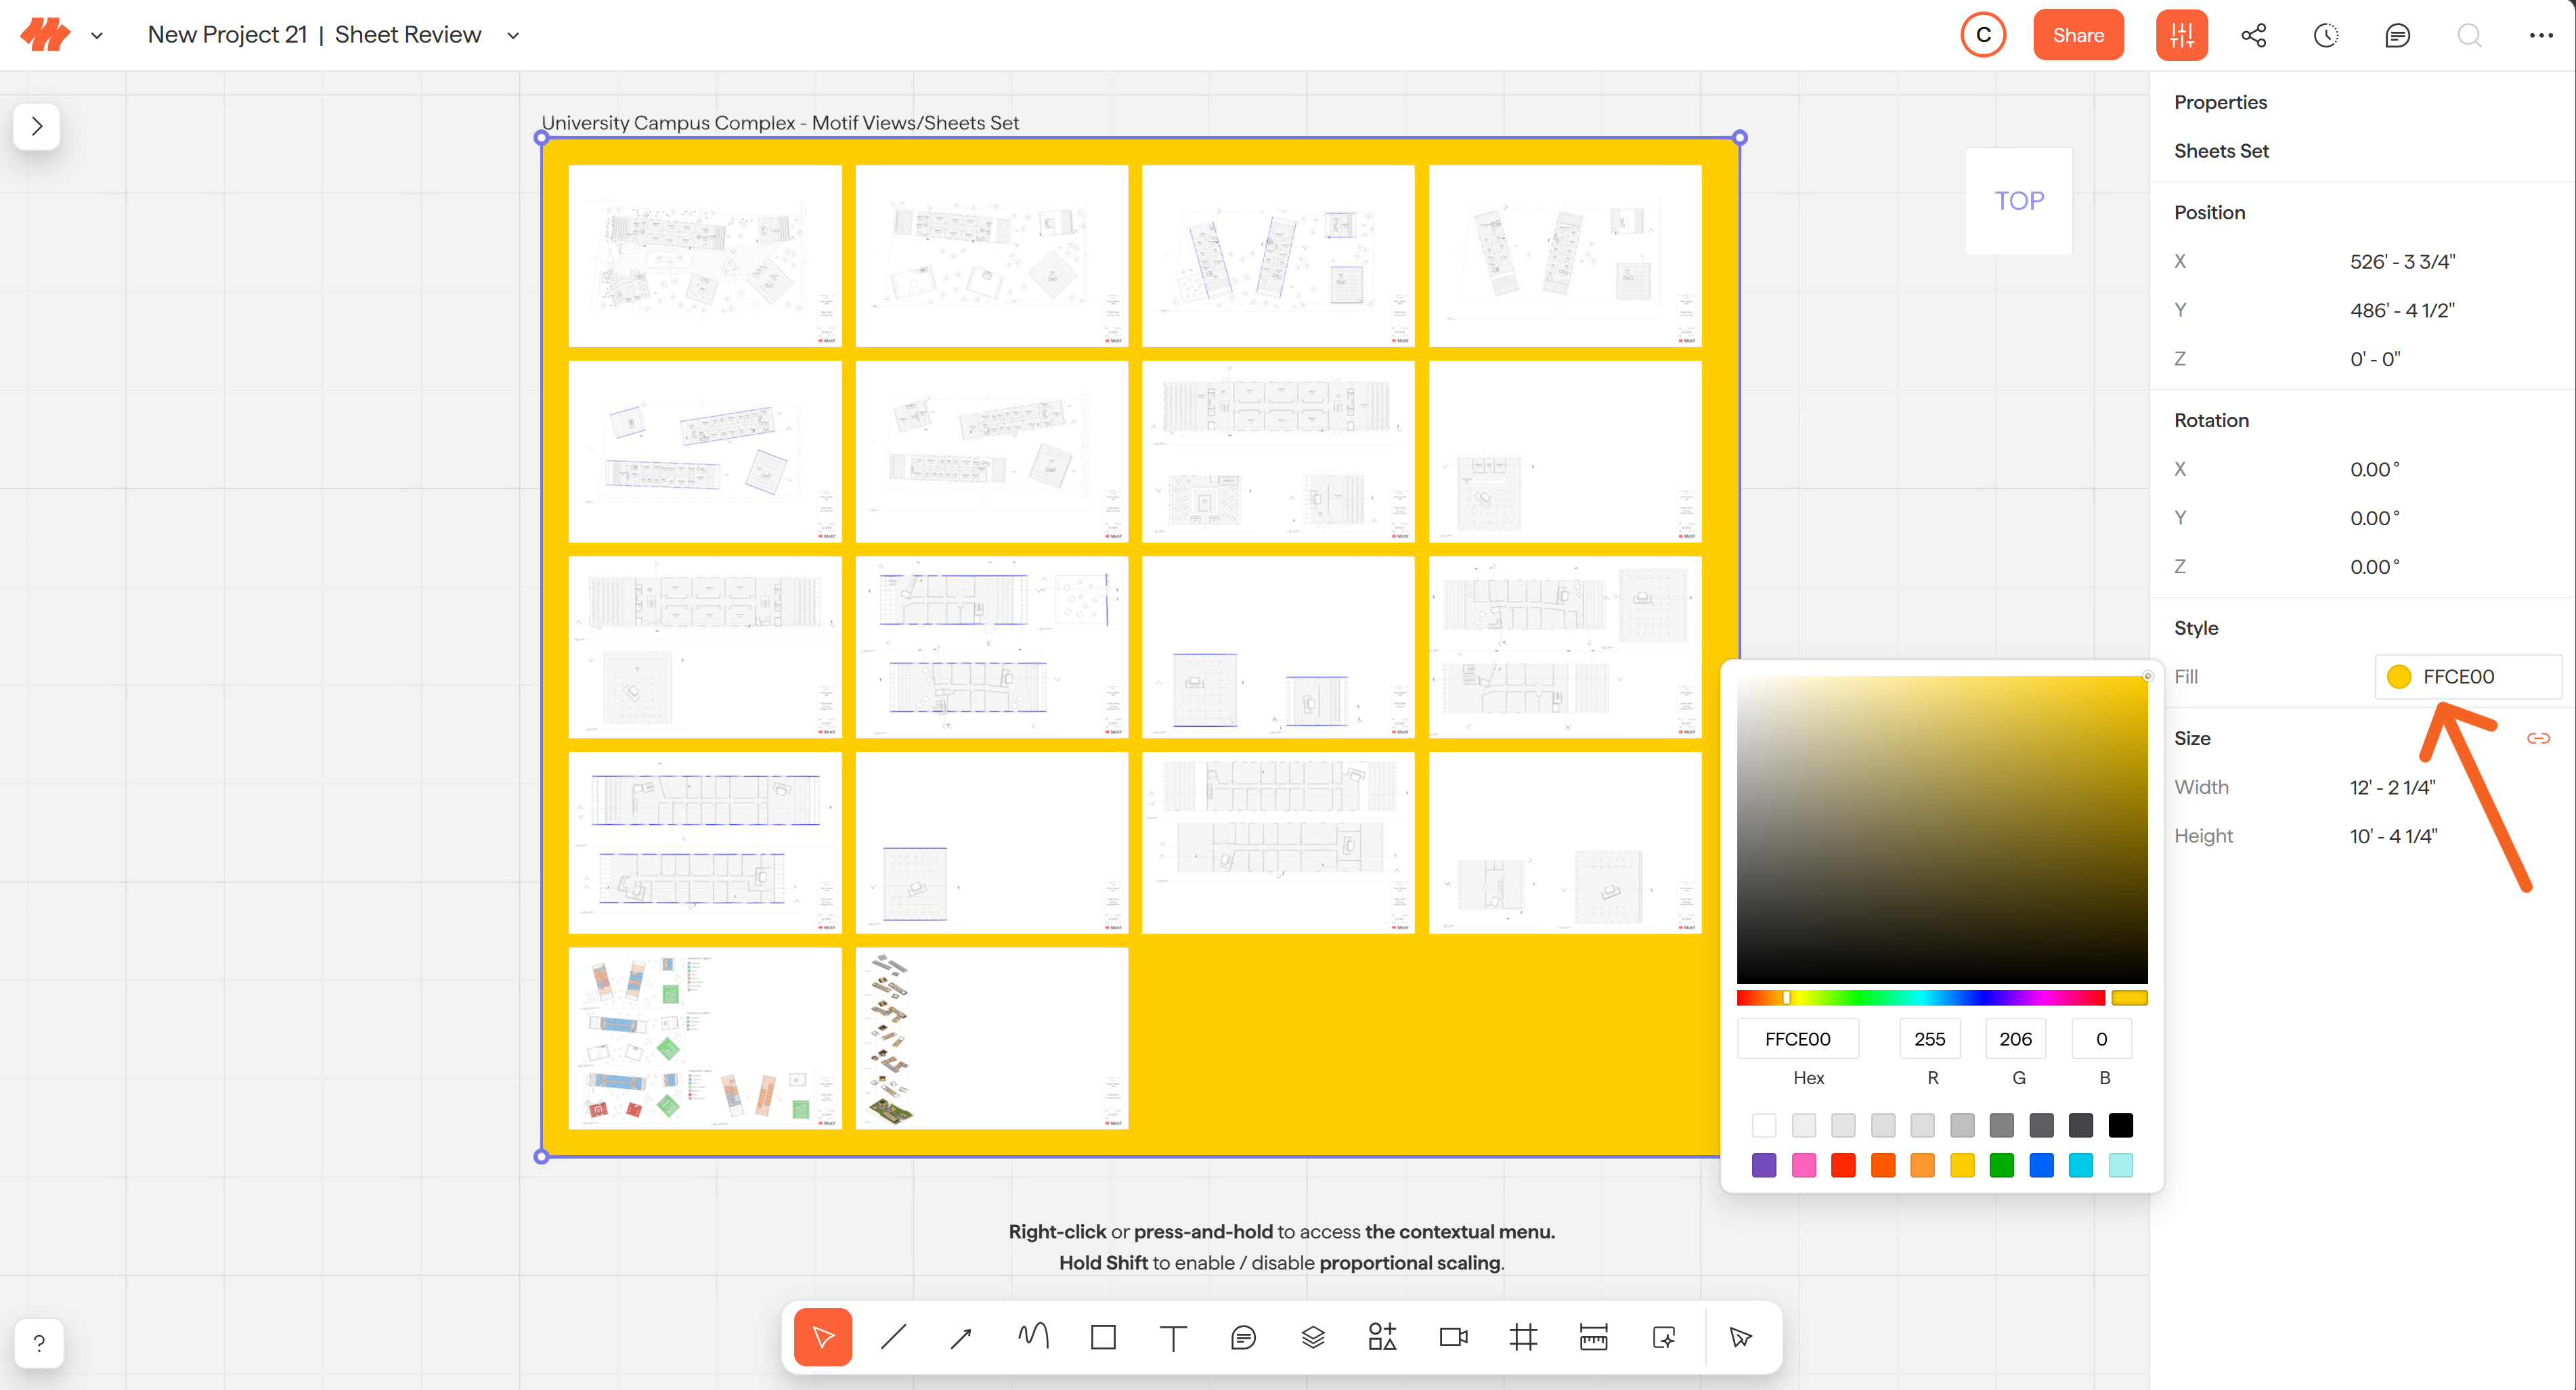Open the shapes library tool
2576x1390 pixels.
pyautogui.click(x=1383, y=1337)
